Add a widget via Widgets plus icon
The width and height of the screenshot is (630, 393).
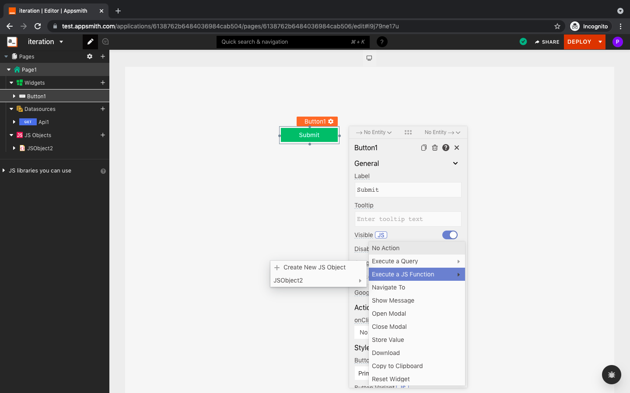[103, 83]
